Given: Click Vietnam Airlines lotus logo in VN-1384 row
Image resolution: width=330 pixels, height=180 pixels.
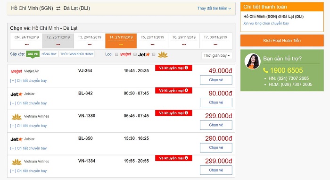Looking at the screenshot, I should (x=16, y=162).
